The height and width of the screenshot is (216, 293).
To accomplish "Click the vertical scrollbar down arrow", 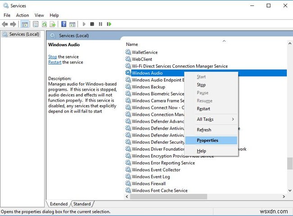I will 290,190.
